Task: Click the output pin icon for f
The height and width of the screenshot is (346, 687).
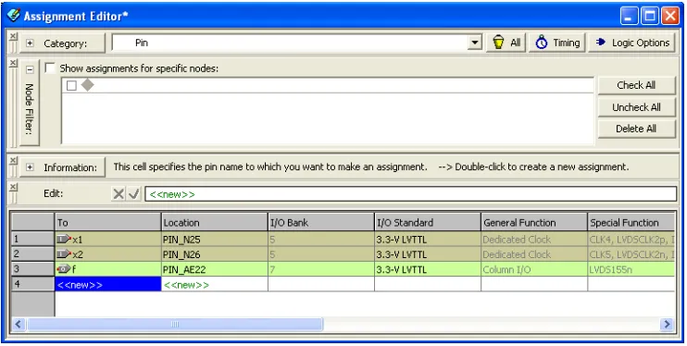Action: click(64, 269)
